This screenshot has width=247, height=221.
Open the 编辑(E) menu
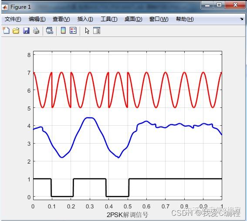tap(37, 19)
